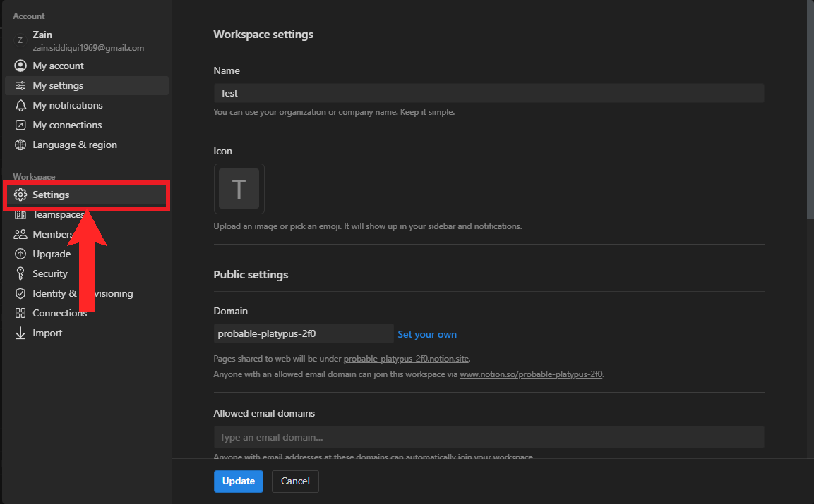Image resolution: width=814 pixels, height=504 pixels.
Task: Click the My account person icon
Action: (x=20, y=66)
